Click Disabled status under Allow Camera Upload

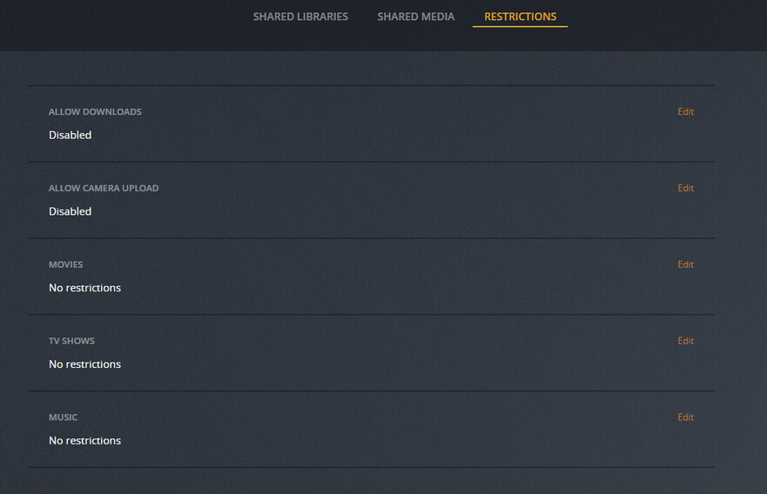(70, 211)
